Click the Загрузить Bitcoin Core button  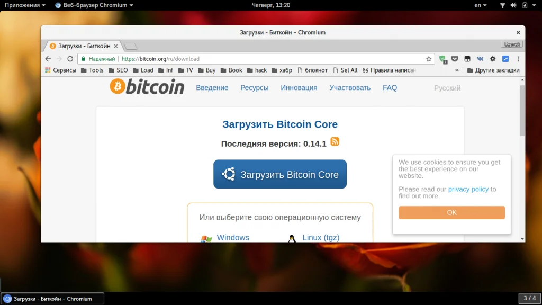click(x=280, y=174)
